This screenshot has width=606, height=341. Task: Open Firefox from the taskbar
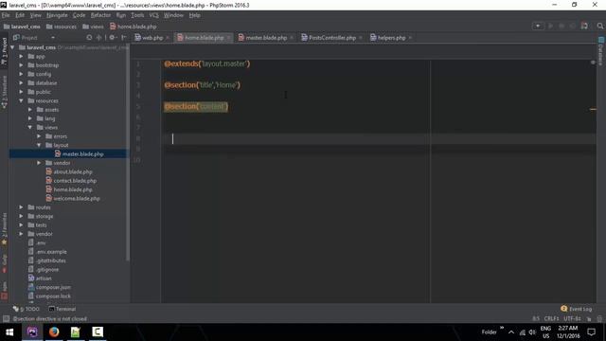pos(54,332)
